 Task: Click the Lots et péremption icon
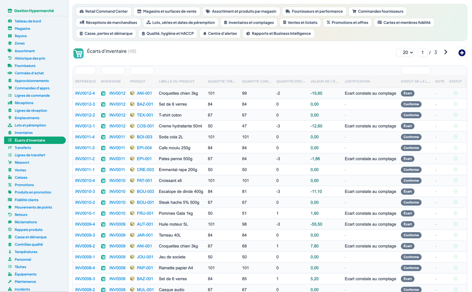(x=10, y=125)
